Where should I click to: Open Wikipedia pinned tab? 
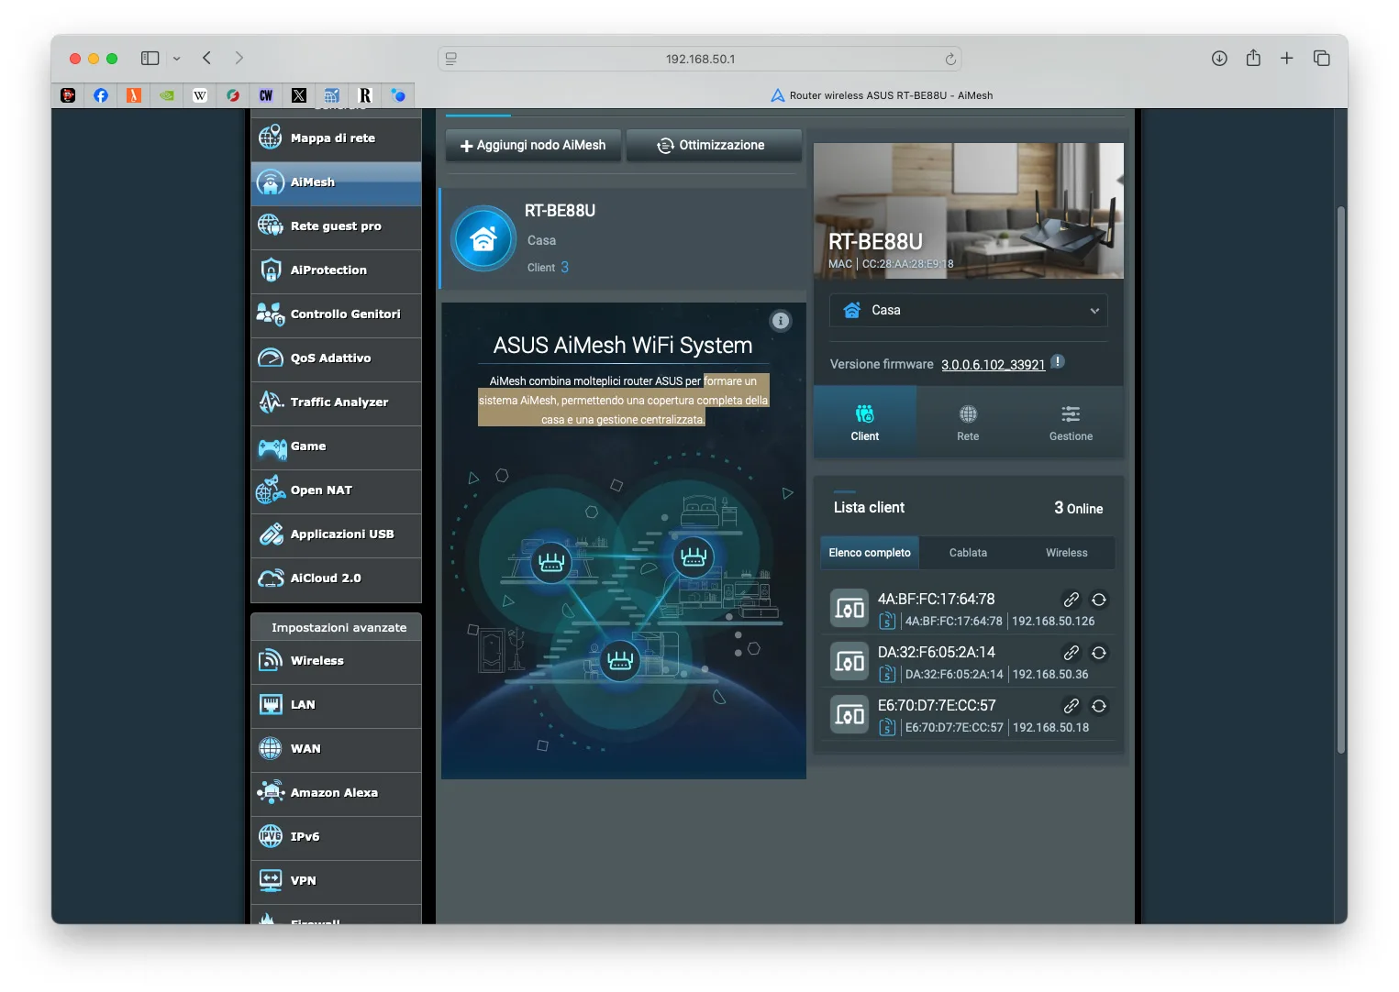pos(200,95)
